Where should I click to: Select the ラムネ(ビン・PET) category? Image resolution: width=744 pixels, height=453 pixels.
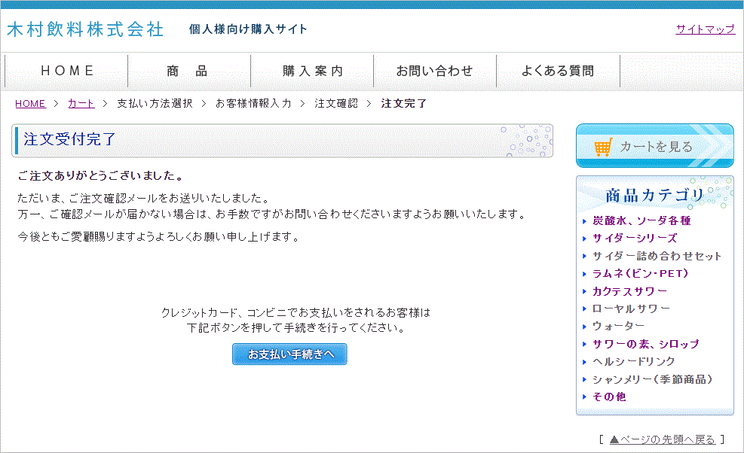tap(640, 274)
